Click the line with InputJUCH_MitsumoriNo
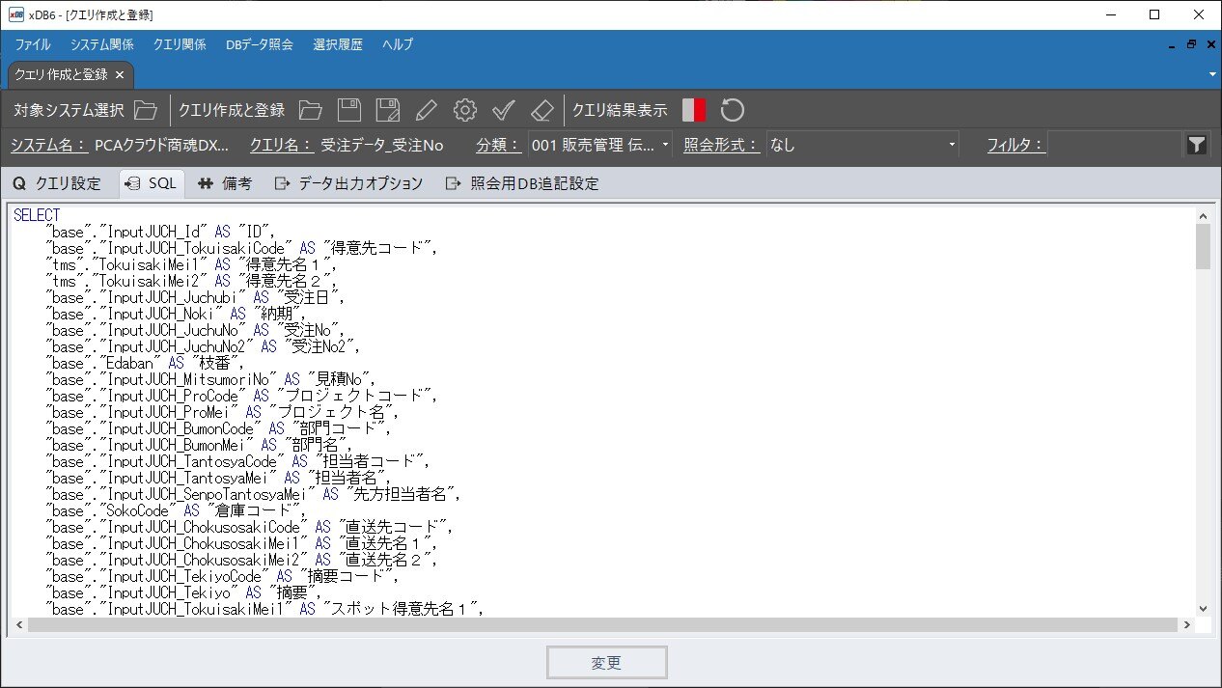 213,379
